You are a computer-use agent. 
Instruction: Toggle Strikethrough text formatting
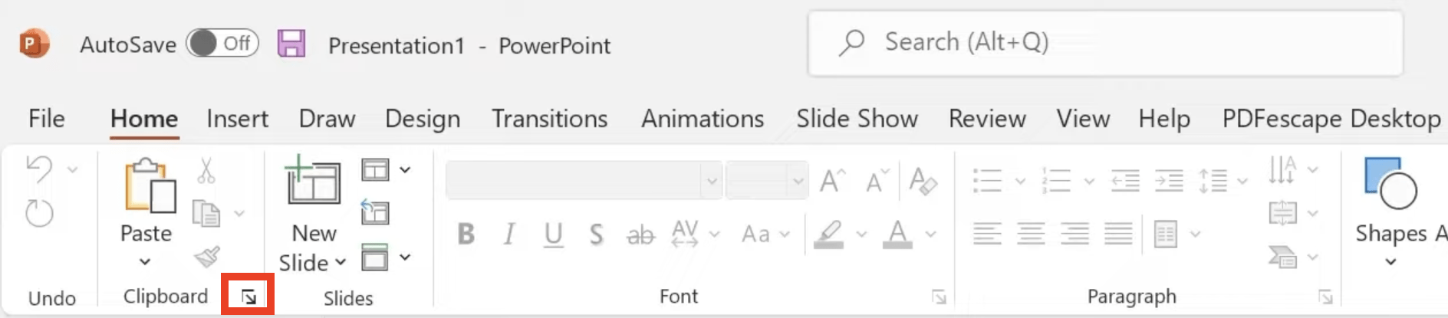[640, 234]
